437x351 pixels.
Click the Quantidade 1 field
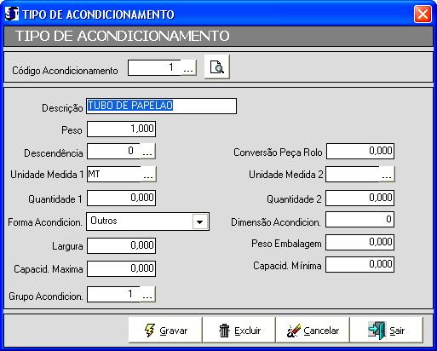121,198
